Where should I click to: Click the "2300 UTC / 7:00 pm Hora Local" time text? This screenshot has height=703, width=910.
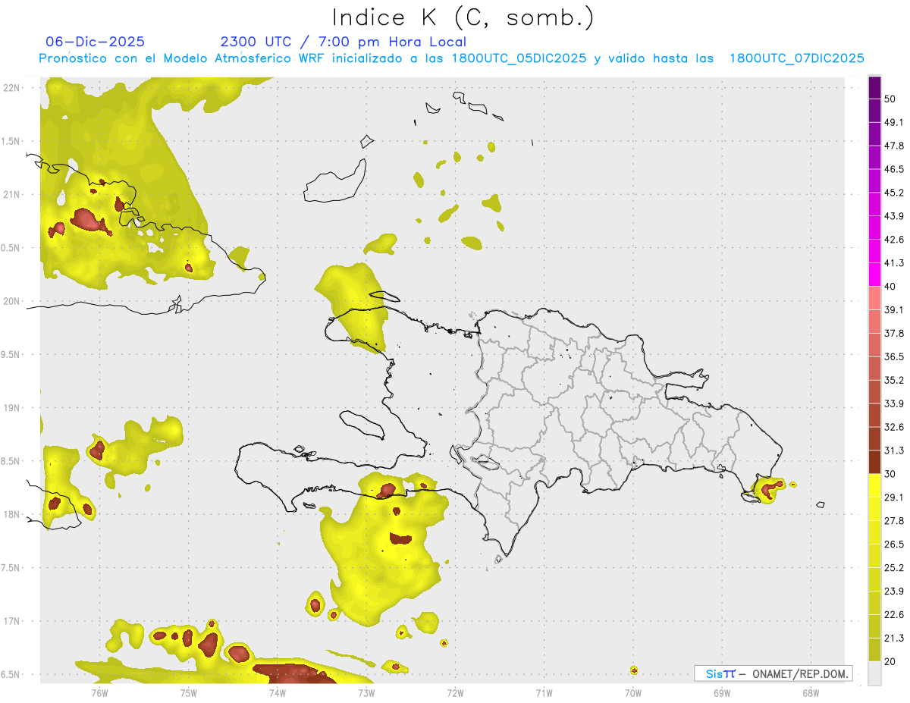click(344, 42)
